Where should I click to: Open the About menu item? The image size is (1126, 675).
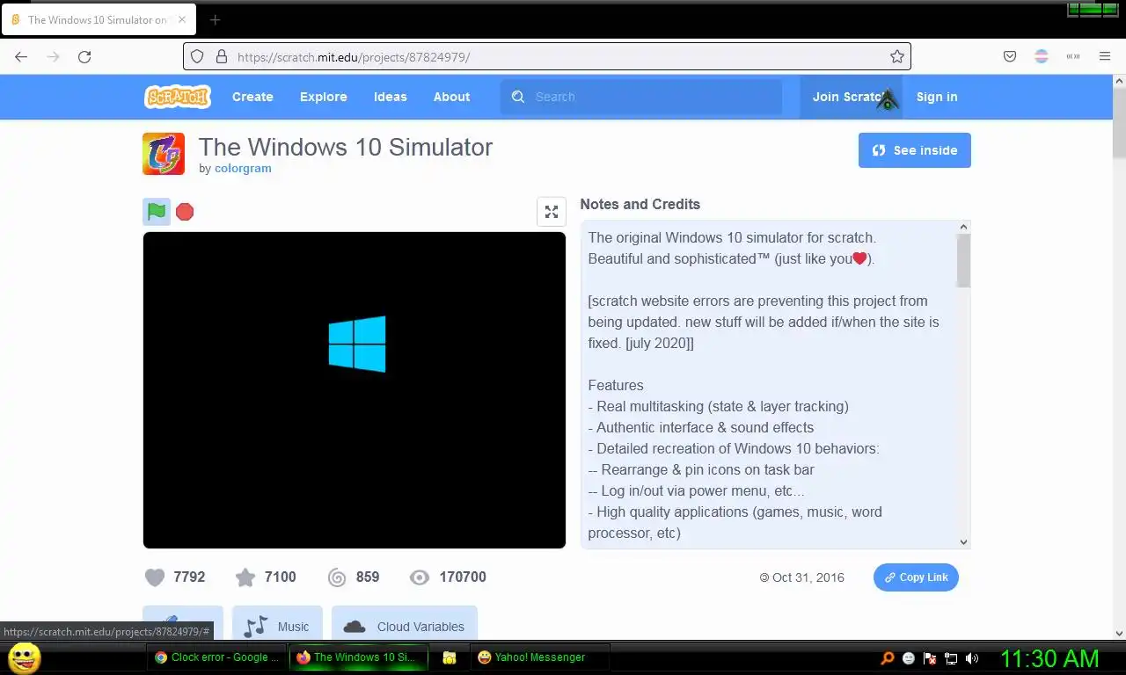click(451, 97)
